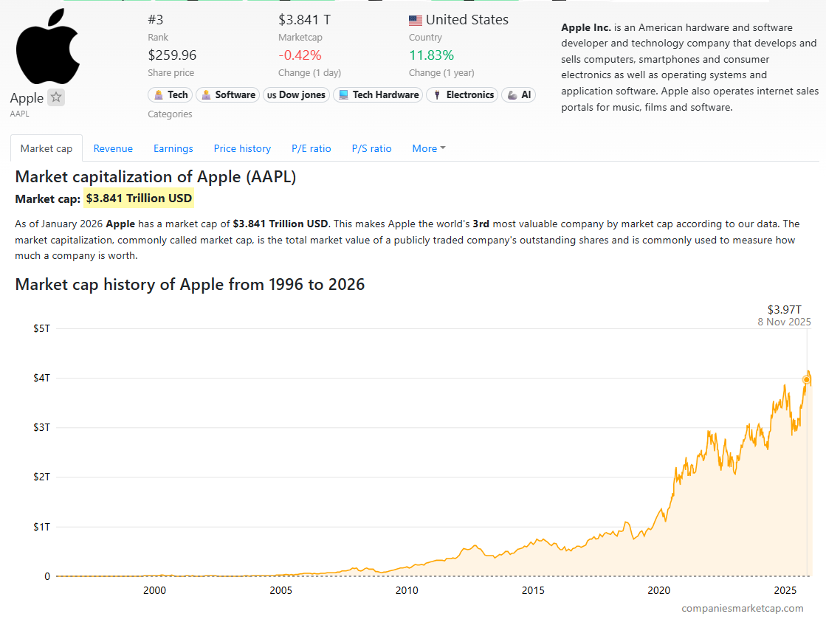Viewport: 826px width, 622px height.
Task: Select the Market cap tab
Action: 47,148
